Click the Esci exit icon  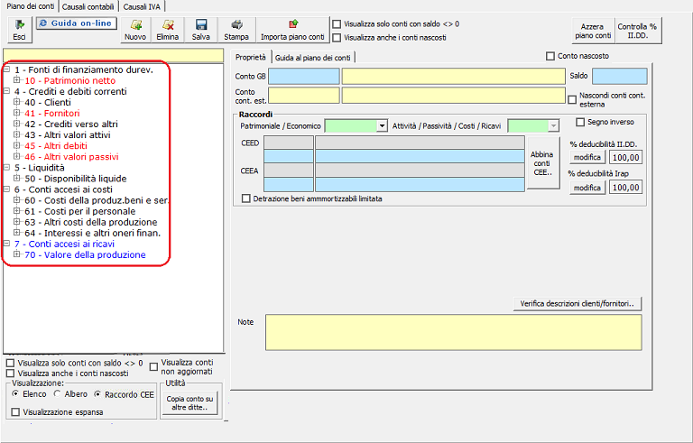click(18, 30)
